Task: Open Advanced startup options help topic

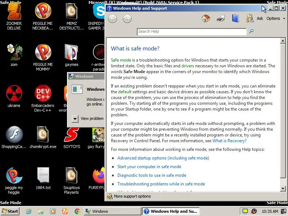Action: click(x=163, y=158)
